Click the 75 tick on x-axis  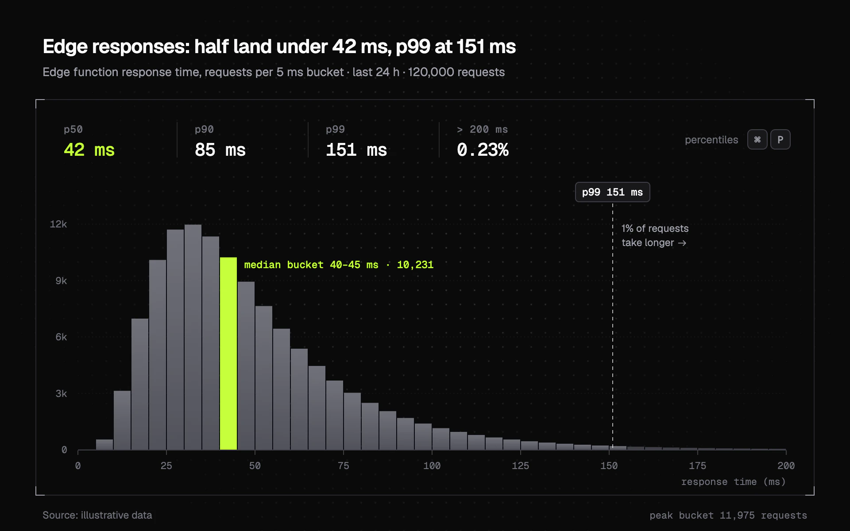(344, 466)
